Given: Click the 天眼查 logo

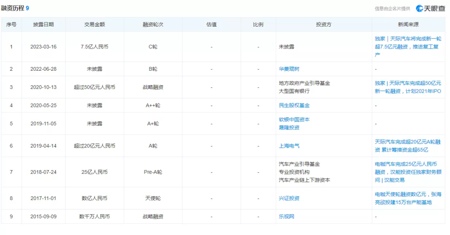Looking at the screenshot, I should (x=430, y=8).
